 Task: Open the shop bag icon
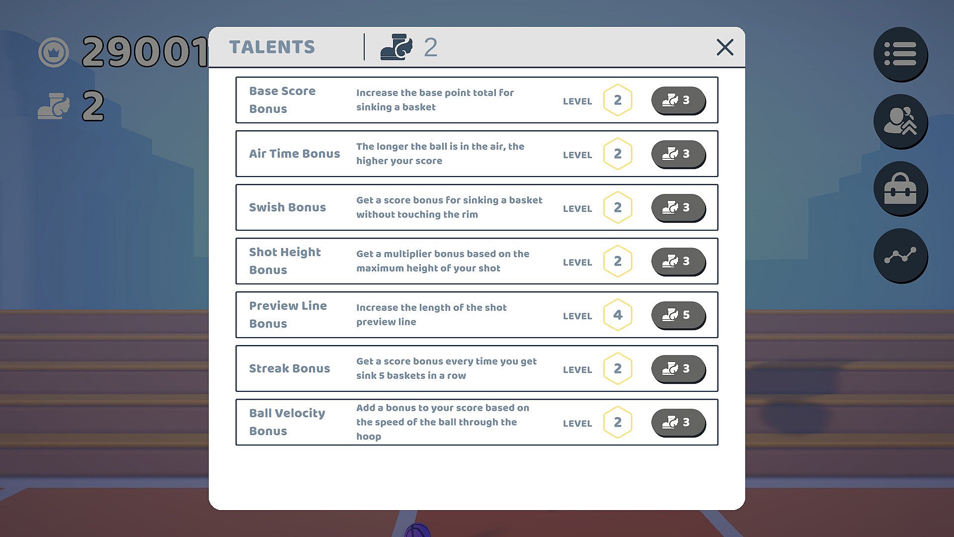point(900,188)
